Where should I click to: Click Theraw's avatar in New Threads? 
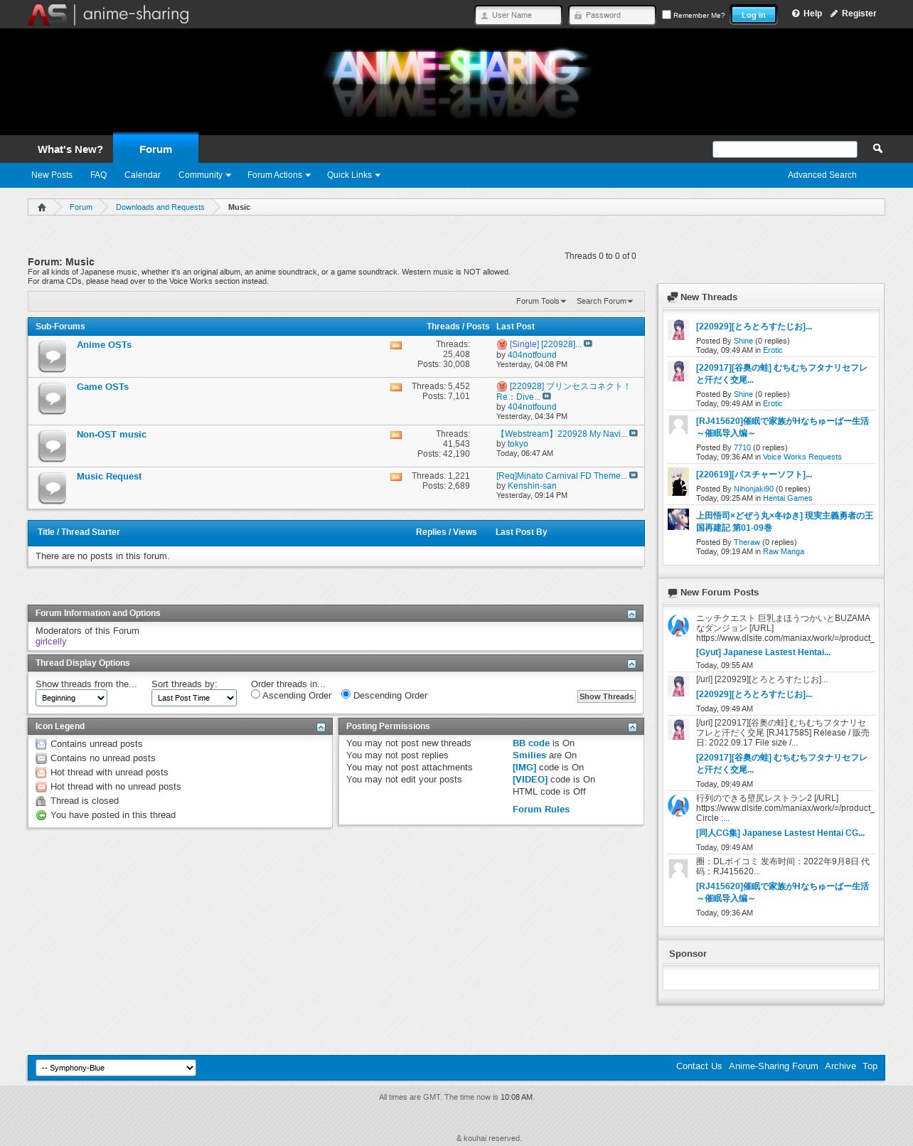(678, 519)
